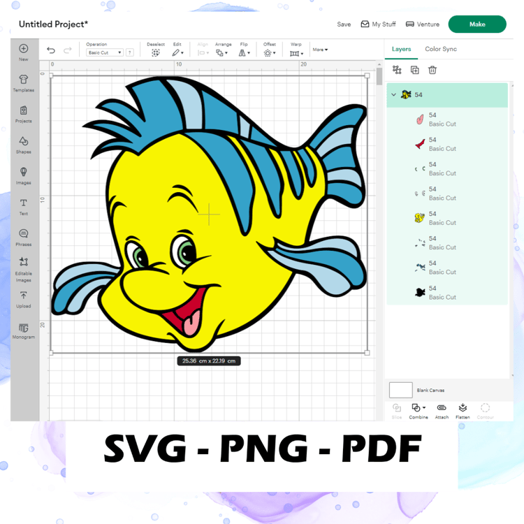The image size is (524, 524).
Task: Open the Combine dropdown
Action: pos(419,411)
